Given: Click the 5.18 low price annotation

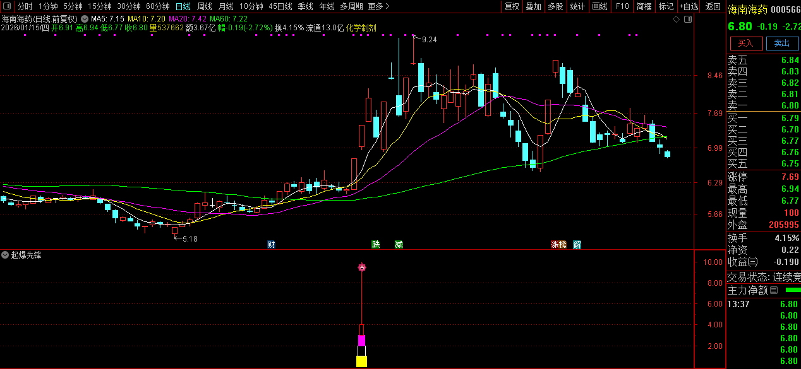Looking at the screenshot, I should (x=190, y=239).
